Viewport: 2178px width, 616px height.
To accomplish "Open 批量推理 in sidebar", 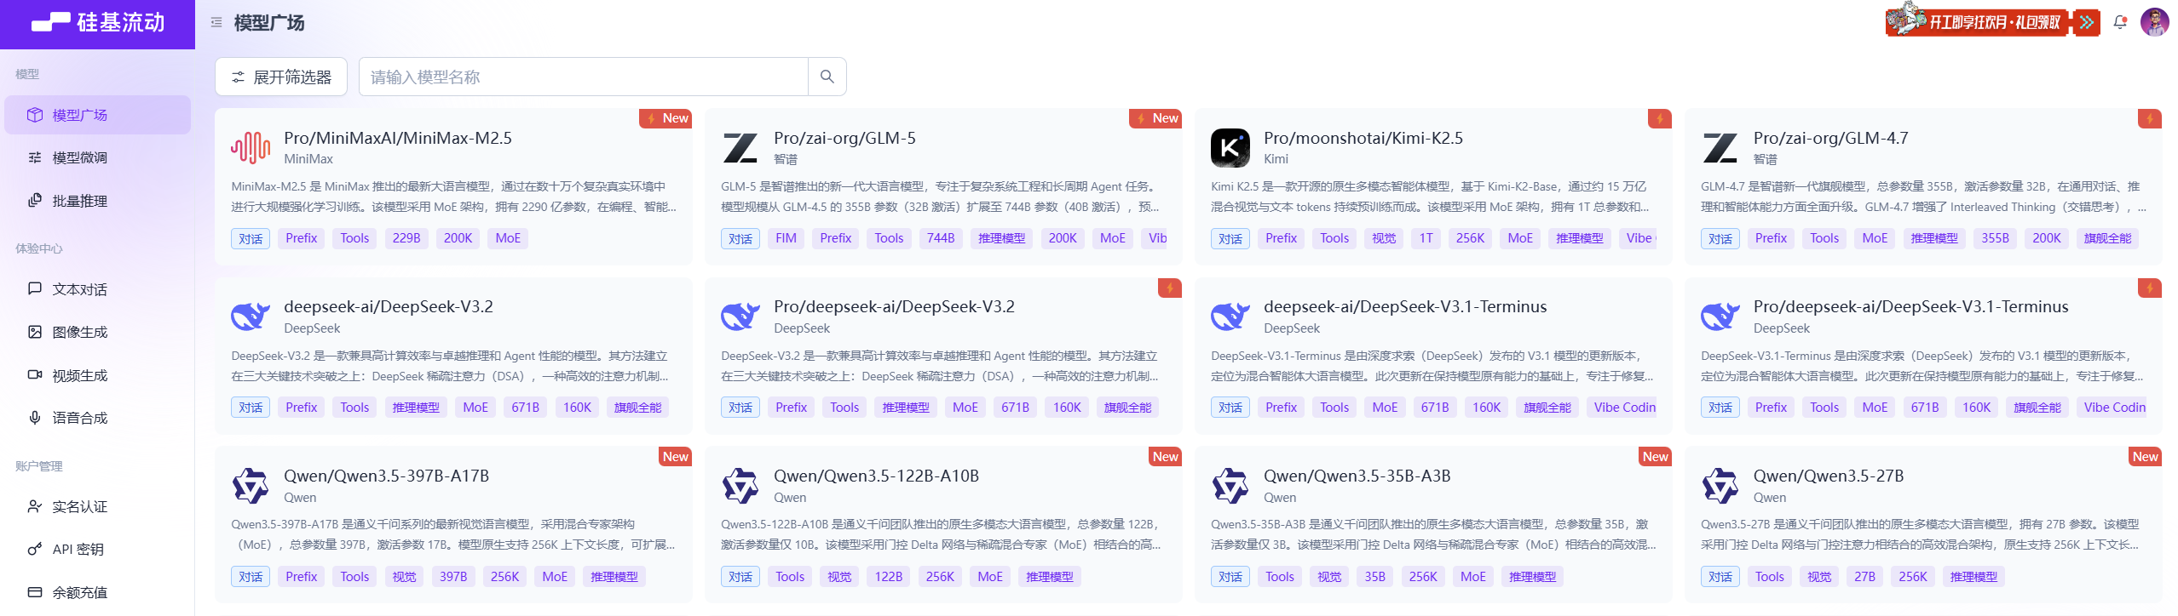I will click(x=97, y=201).
